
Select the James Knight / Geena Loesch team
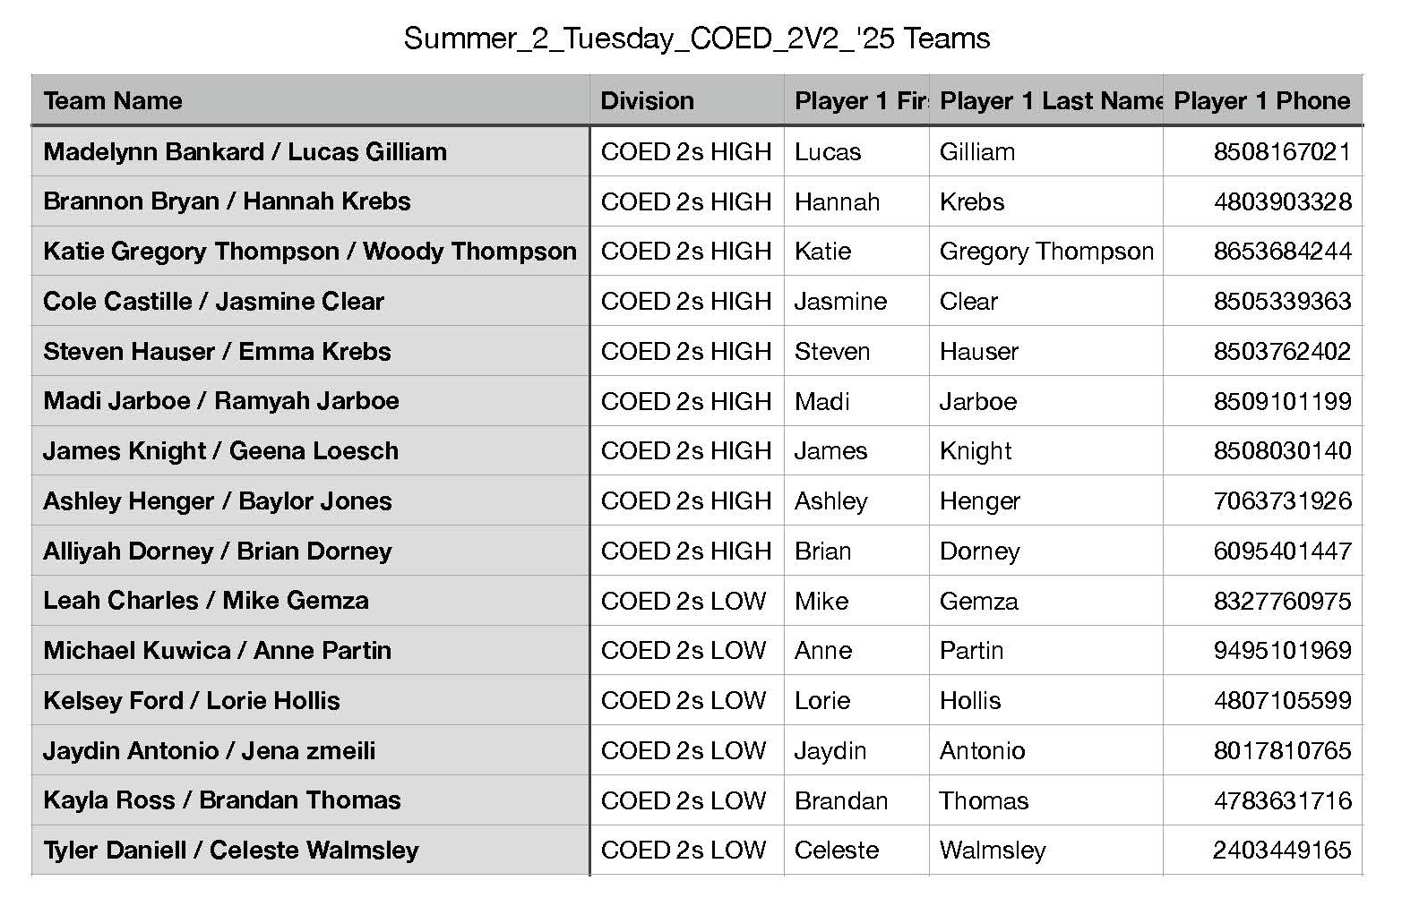click(310, 450)
